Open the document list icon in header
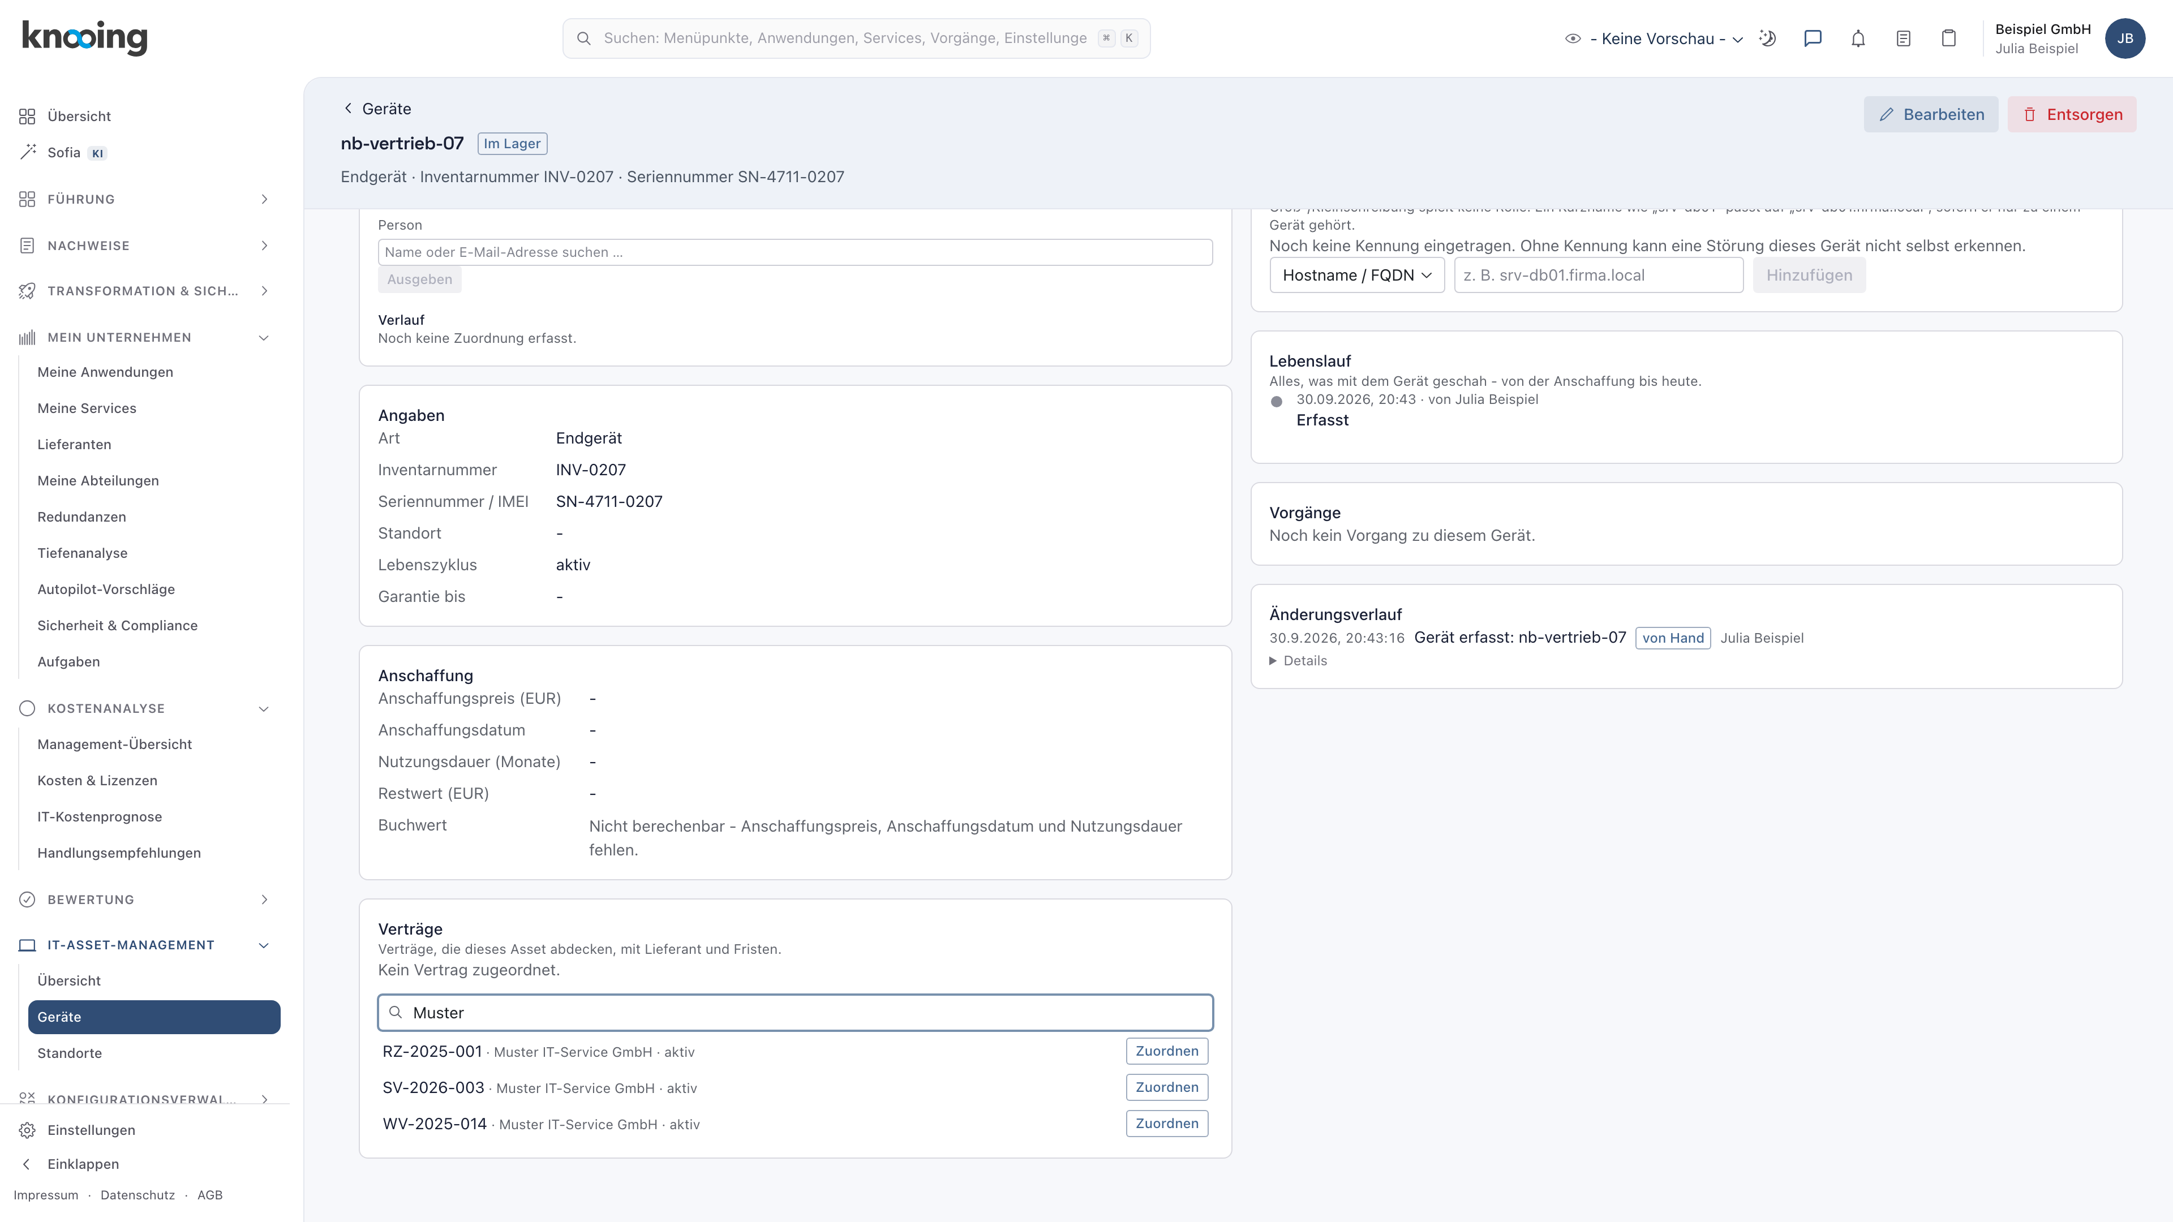Image resolution: width=2173 pixels, height=1222 pixels. pyautogui.click(x=1903, y=38)
